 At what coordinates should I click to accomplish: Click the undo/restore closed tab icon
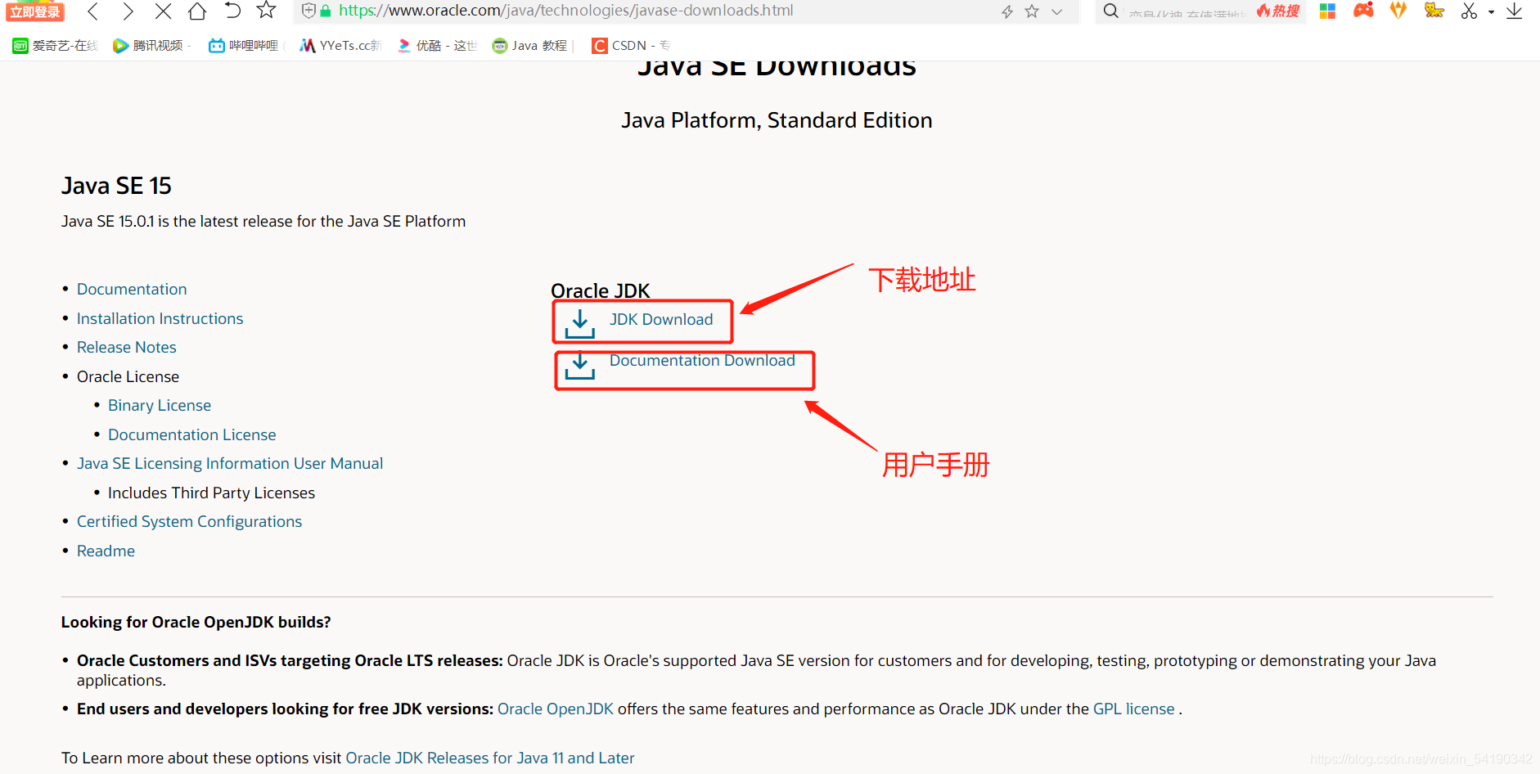click(x=232, y=11)
